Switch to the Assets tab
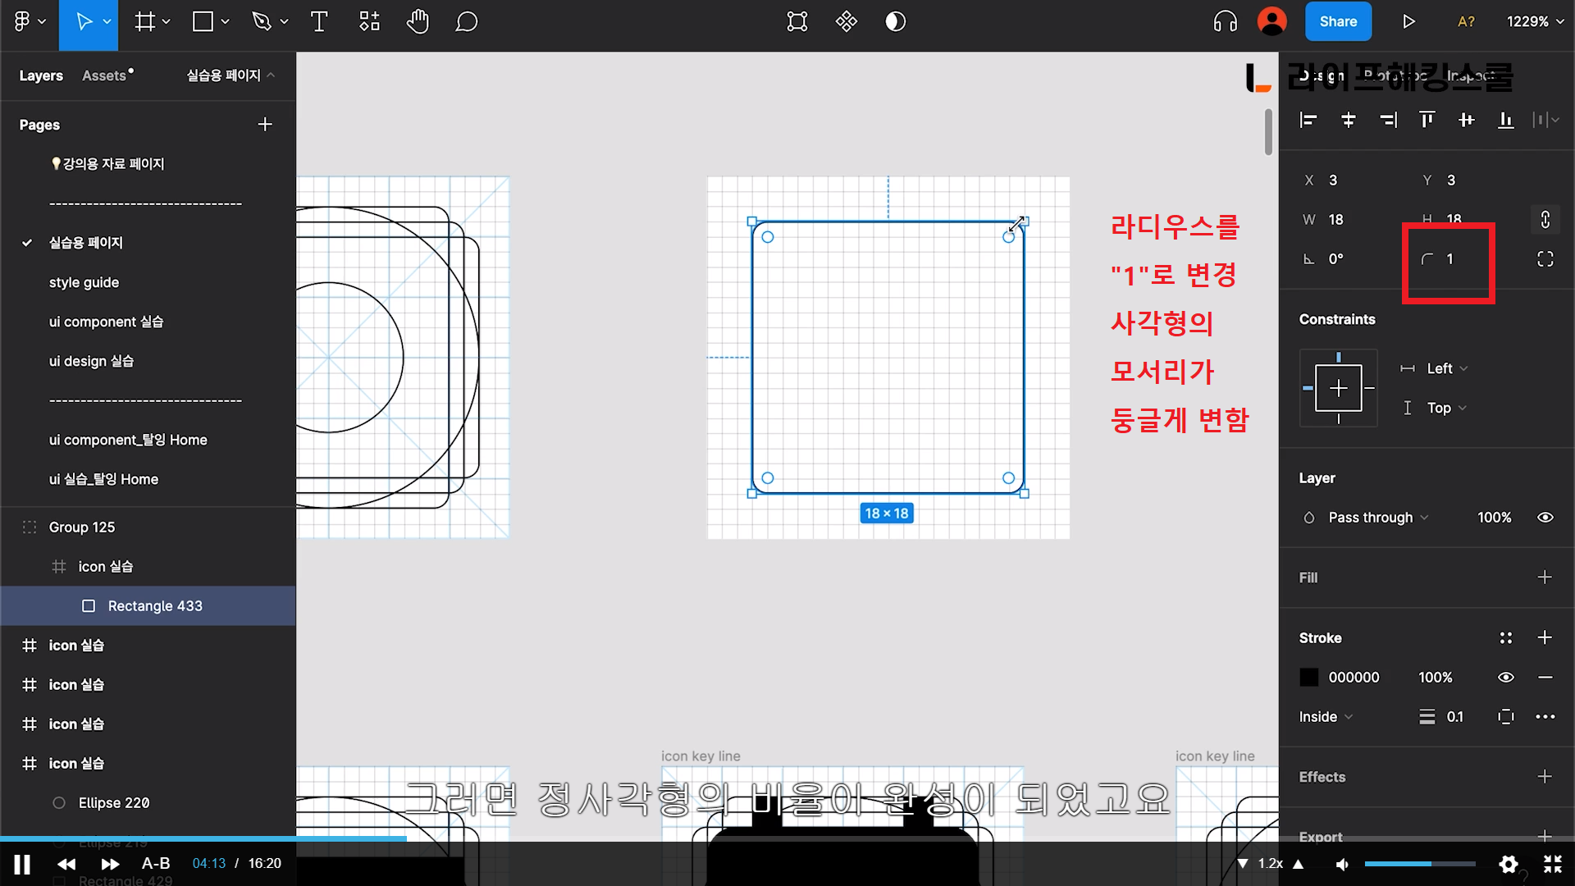This screenshot has width=1575, height=886. click(x=105, y=75)
